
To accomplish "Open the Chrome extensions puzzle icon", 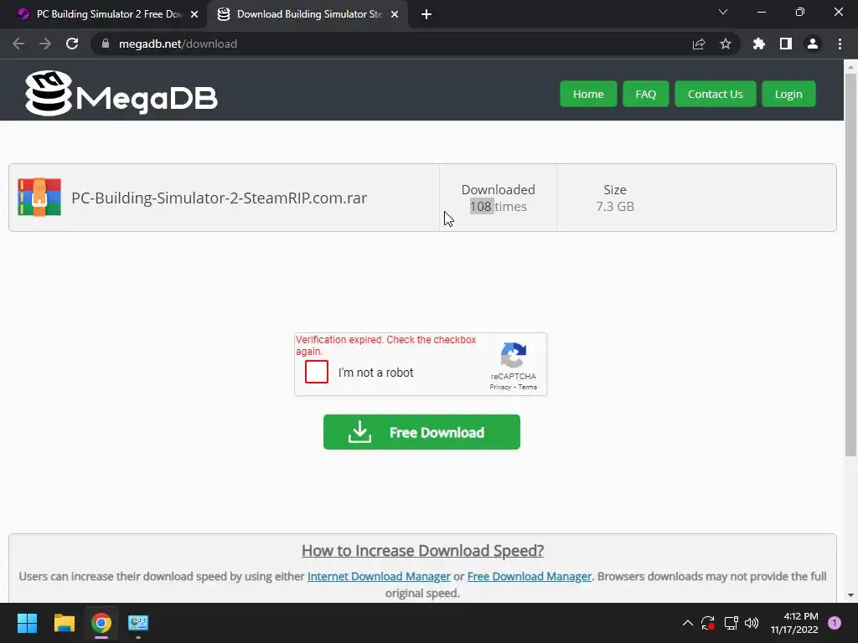I will [x=759, y=44].
